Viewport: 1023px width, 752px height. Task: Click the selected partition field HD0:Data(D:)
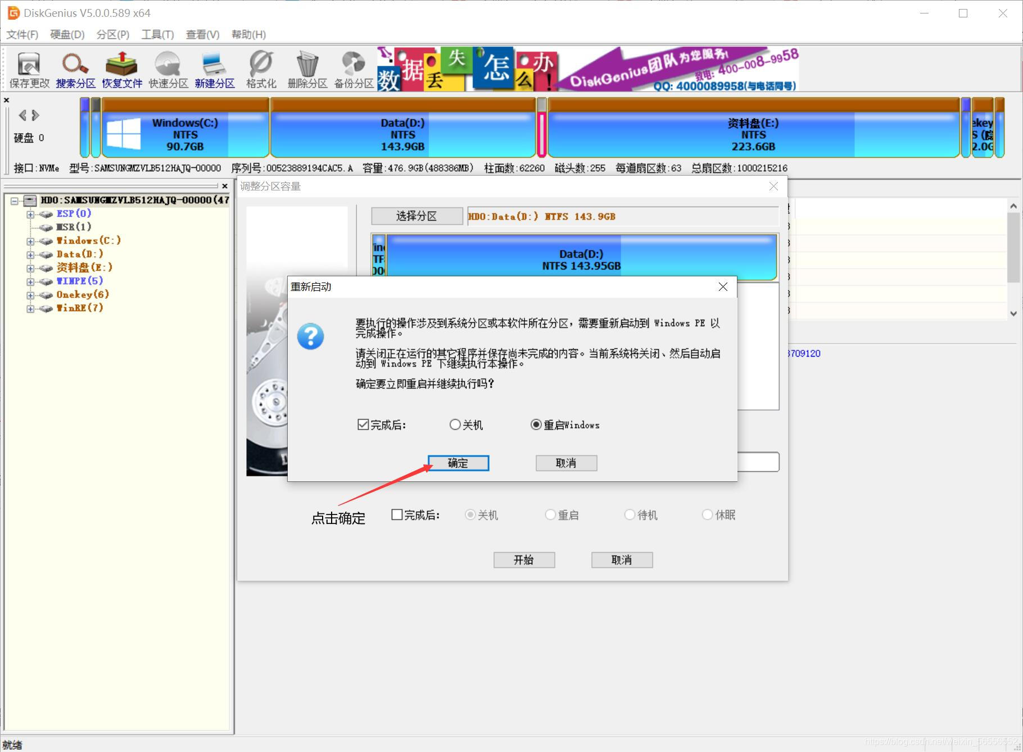623,216
